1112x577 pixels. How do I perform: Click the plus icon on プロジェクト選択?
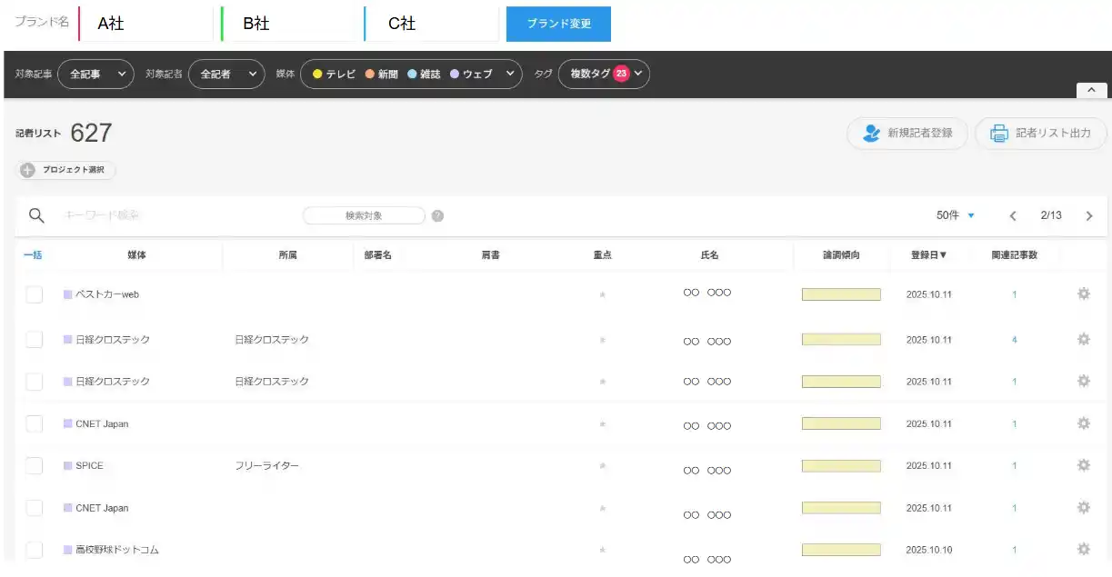pyautogui.click(x=28, y=170)
